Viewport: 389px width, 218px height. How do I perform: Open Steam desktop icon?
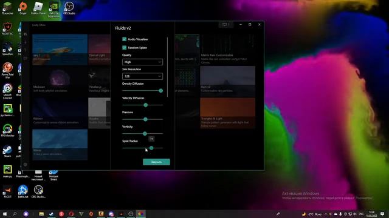tap(7, 151)
